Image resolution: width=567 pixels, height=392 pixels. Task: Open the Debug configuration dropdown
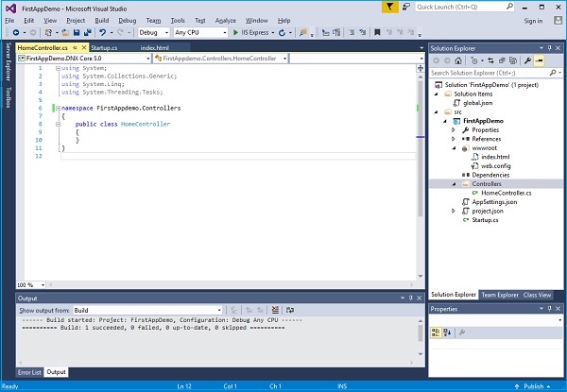(x=153, y=32)
